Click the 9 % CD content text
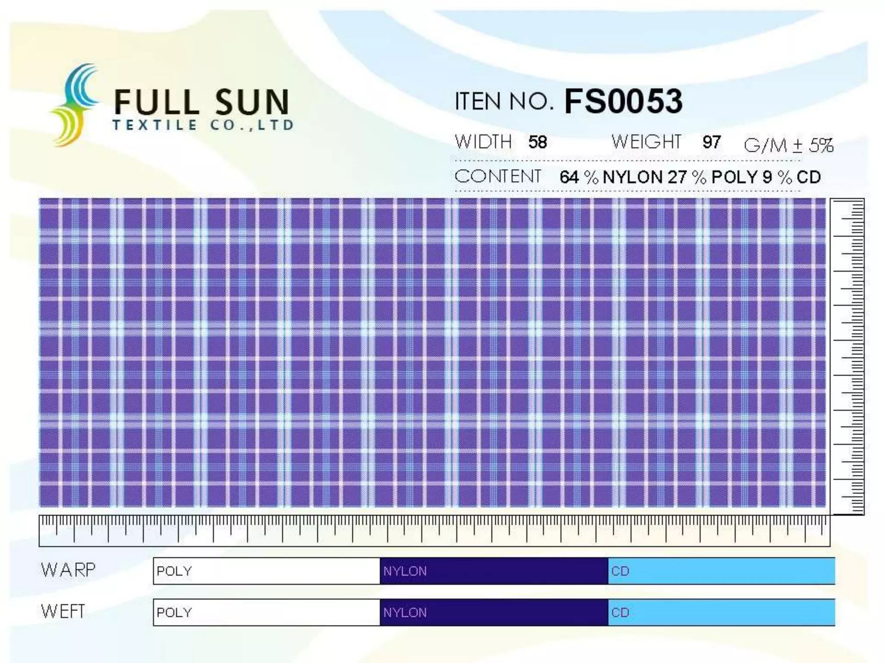 792,177
